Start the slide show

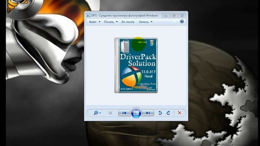click(136, 113)
